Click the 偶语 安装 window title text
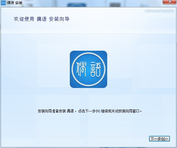This screenshot has width=177, height=148. tap(15, 3)
